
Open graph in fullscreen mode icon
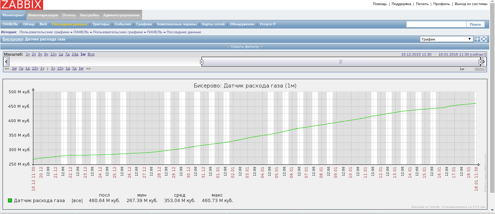[x=484, y=39]
